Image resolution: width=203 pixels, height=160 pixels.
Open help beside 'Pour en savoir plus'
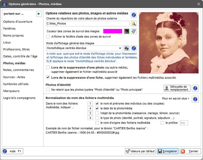(195, 99)
